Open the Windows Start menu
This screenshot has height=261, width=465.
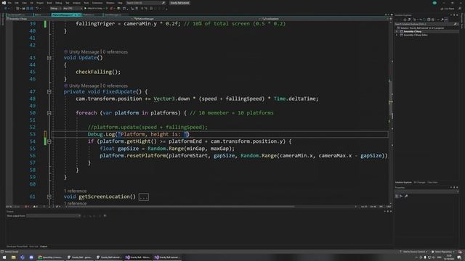tap(4, 257)
